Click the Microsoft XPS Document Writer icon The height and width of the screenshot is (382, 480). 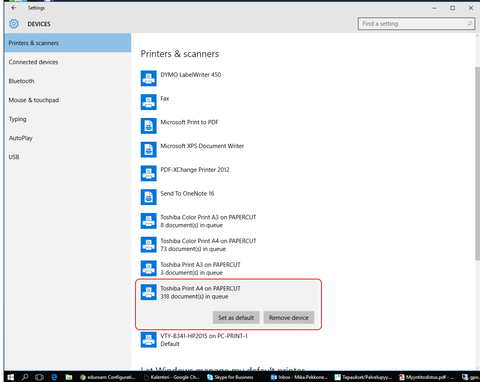pos(149,150)
